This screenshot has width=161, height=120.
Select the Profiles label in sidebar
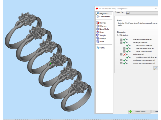(x=102, y=48)
